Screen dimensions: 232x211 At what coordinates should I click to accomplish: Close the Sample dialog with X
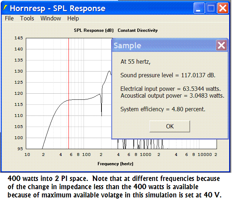(x=221, y=45)
